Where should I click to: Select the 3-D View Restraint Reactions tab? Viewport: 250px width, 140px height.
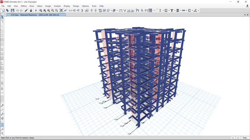point(36,15)
